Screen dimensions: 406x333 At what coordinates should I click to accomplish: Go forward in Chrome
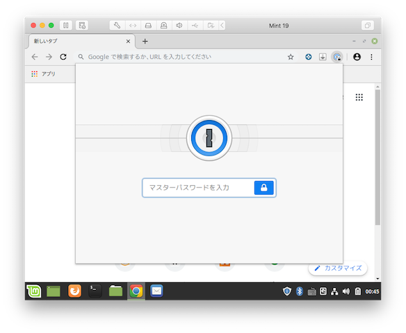(49, 57)
